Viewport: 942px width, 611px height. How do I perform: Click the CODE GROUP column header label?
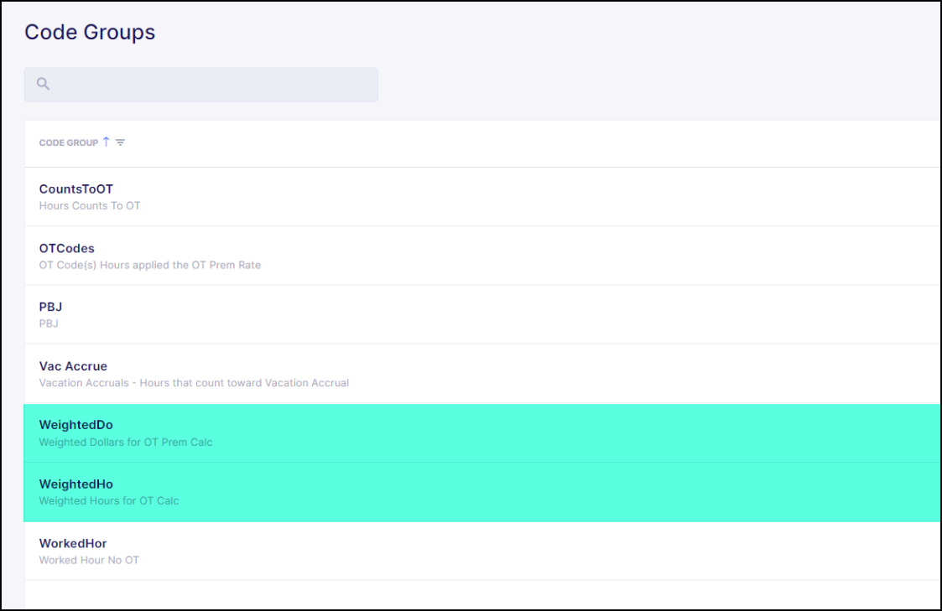click(69, 143)
